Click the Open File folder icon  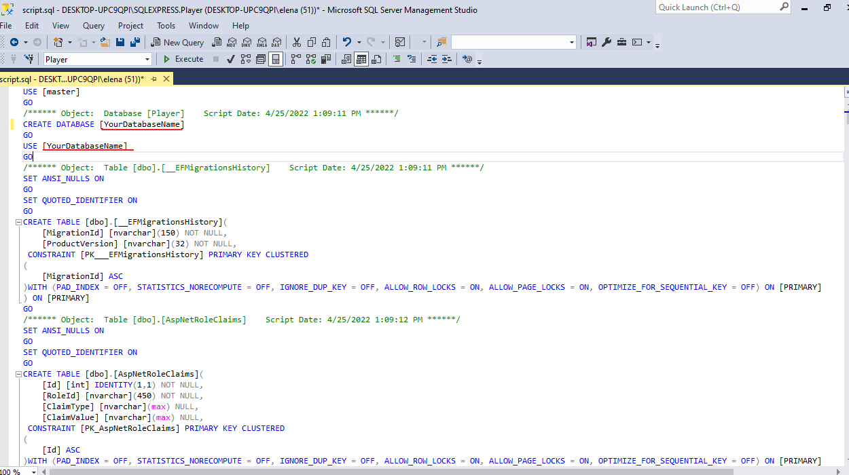[105, 42]
